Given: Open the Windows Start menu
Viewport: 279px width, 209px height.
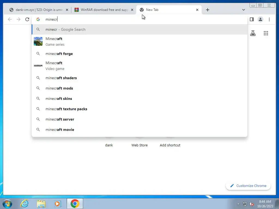Looking at the screenshot, I should click(7, 204).
